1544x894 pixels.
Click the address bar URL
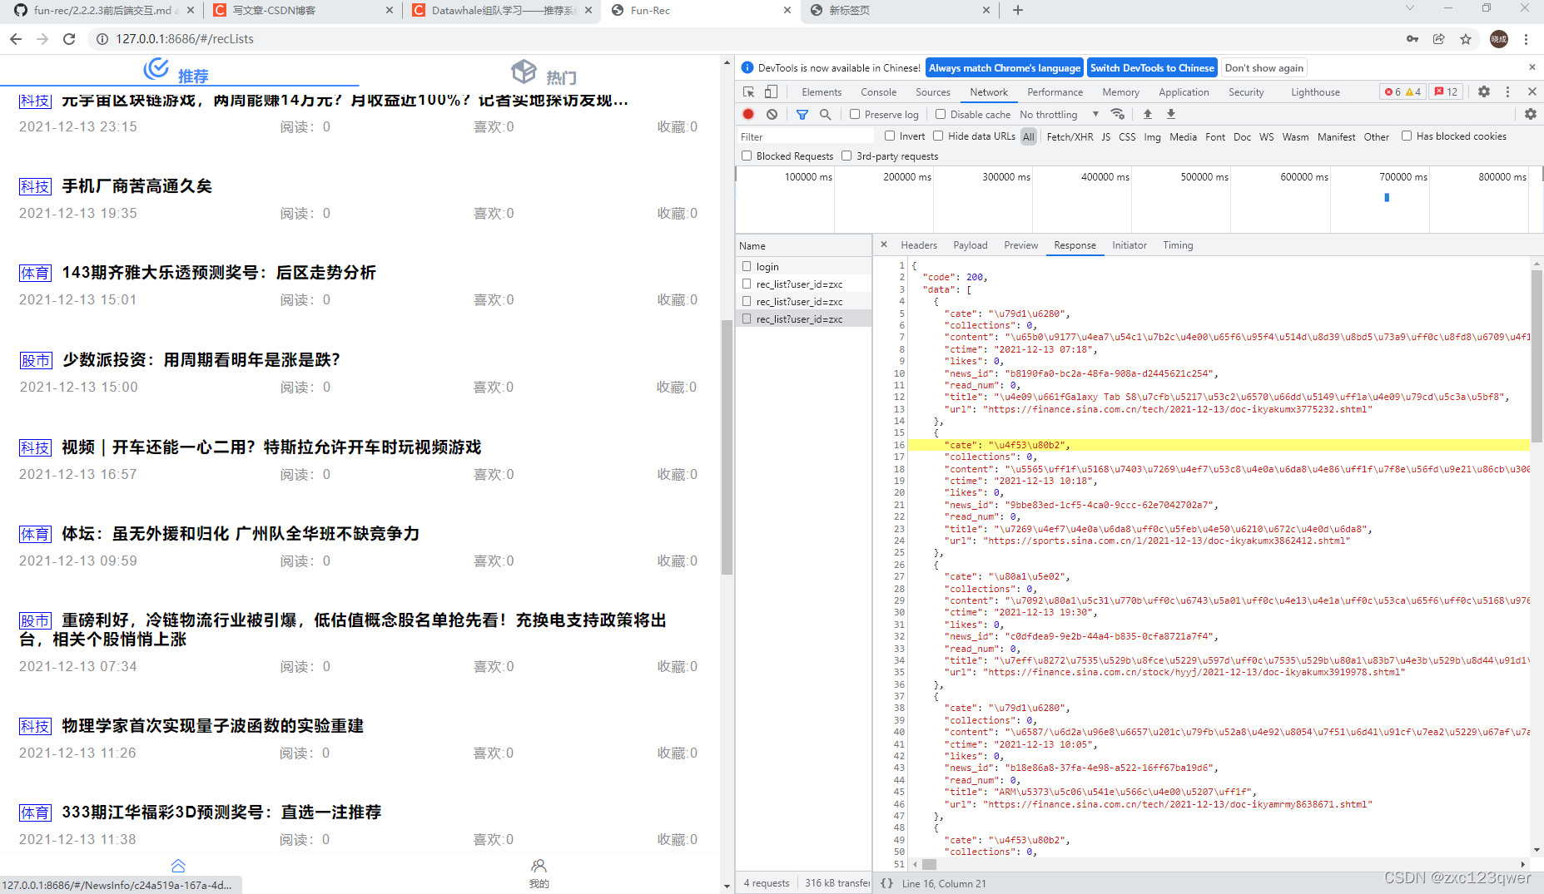[x=185, y=39]
